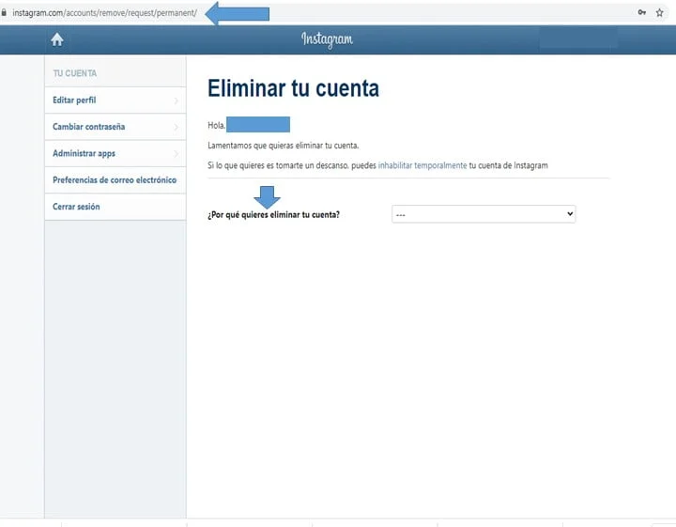Viewport: 676px width, 527px height.
Task: Open the reason for deleting account dropdown
Action: (x=484, y=214)
